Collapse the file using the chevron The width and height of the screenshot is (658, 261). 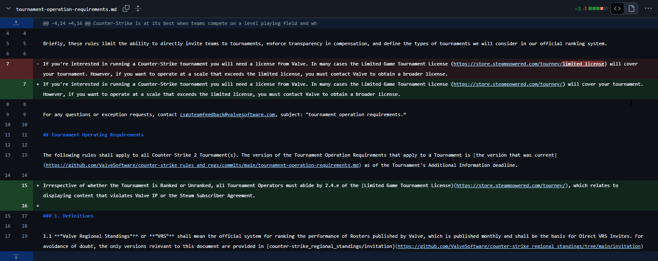click(x=8, y=8)
